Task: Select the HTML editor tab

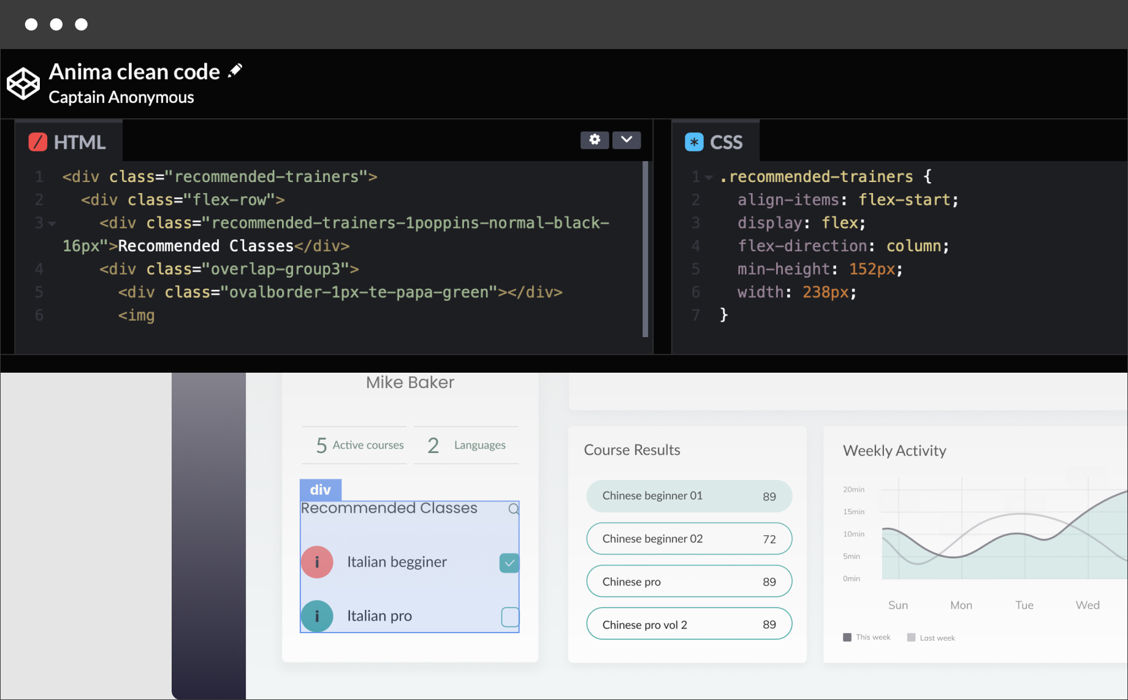Action: [x=68, y=142]
